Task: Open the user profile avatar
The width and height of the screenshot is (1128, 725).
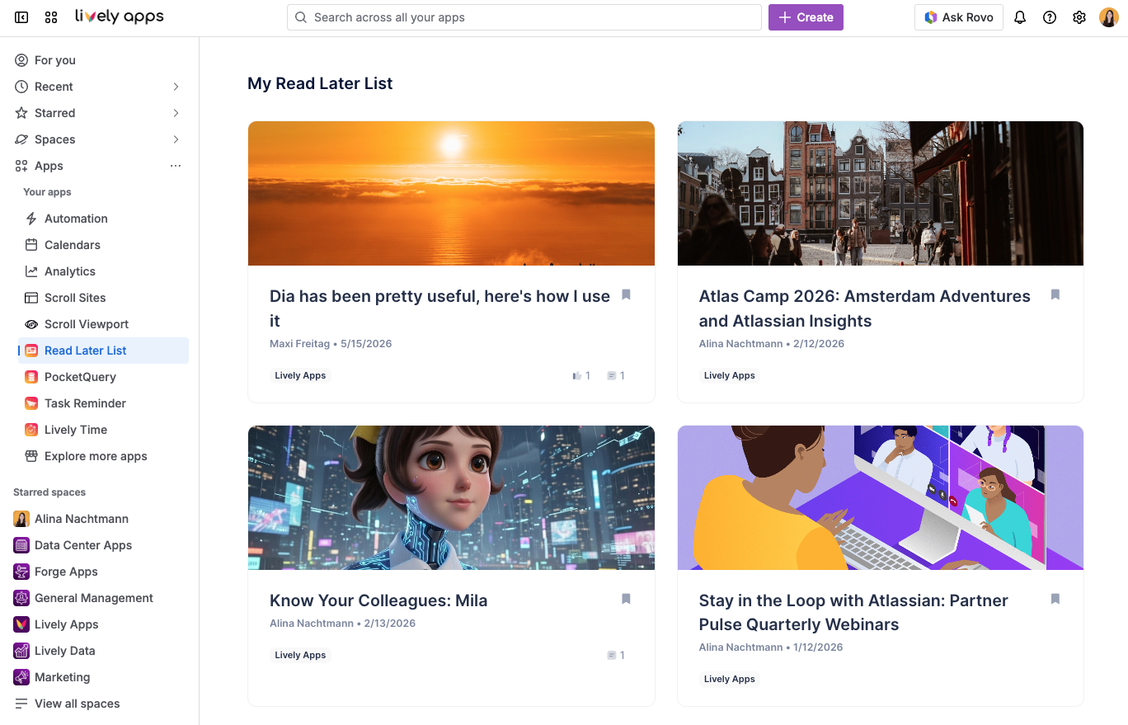Action: click(1109, 17)
